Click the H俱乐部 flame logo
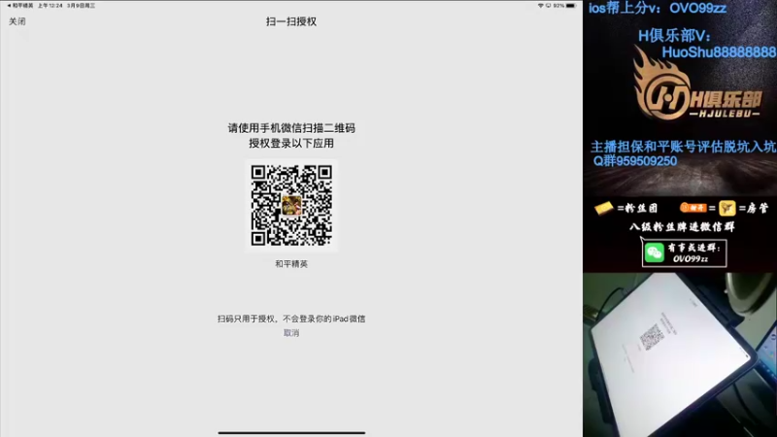777x437 pixels. coord(697,84)
